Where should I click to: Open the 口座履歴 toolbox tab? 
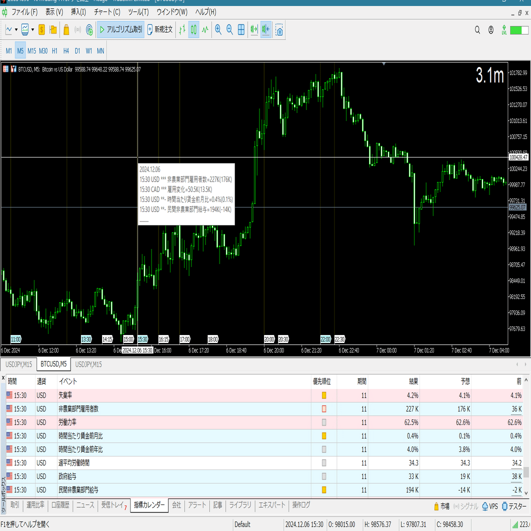point(60,505)
